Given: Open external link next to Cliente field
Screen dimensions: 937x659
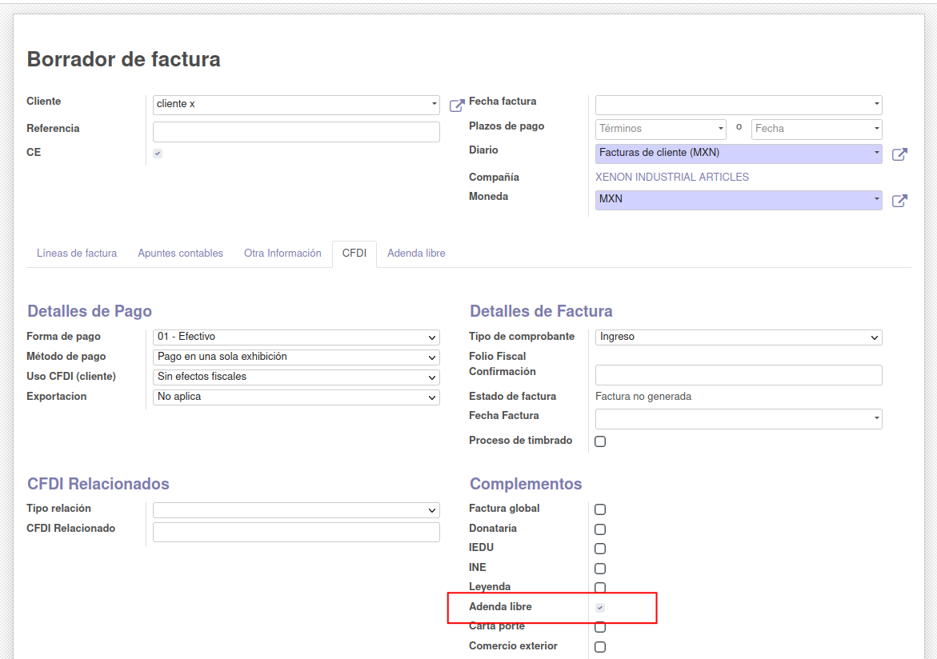Looking at the screenshot, I should coord(457,106).
